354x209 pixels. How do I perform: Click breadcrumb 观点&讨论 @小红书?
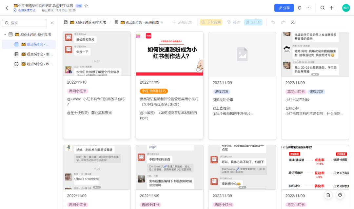click(88, 22)
